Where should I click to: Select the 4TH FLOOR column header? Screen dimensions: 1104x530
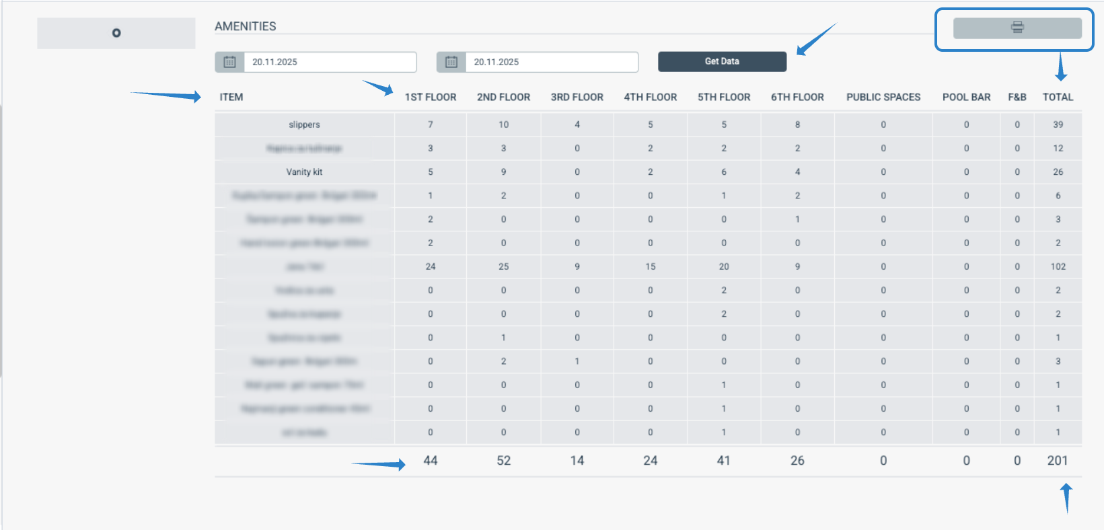coord(651,97)
